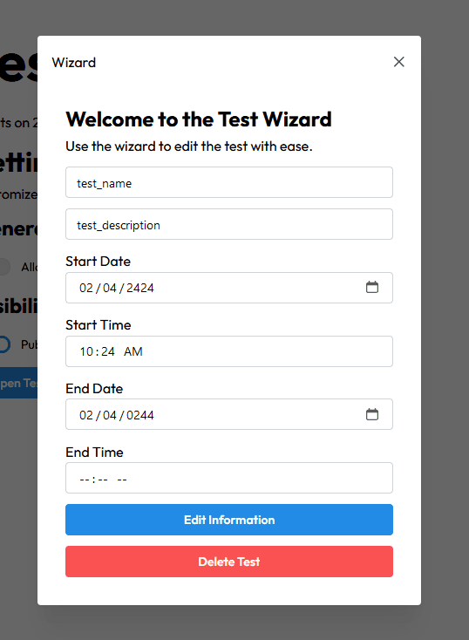Screen dimensions: 469x640
Task: Select the day segment in Start Date
Action: (110, 288)
